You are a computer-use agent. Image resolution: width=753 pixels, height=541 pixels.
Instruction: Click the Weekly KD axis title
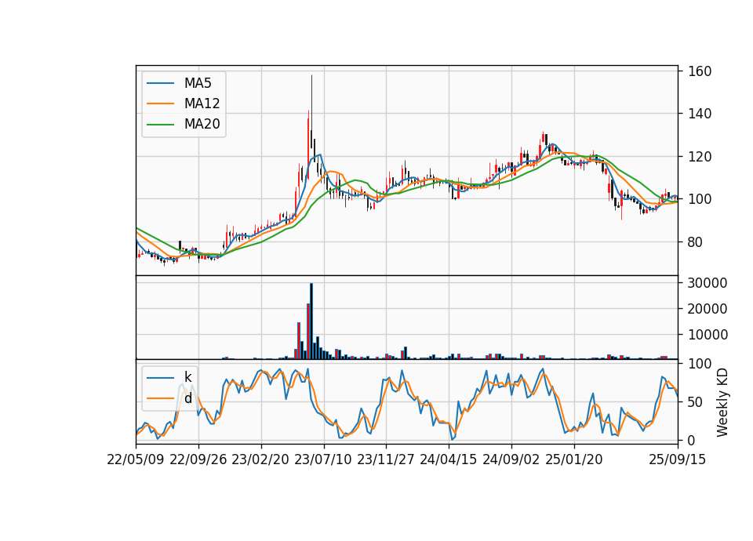[722, 402]
